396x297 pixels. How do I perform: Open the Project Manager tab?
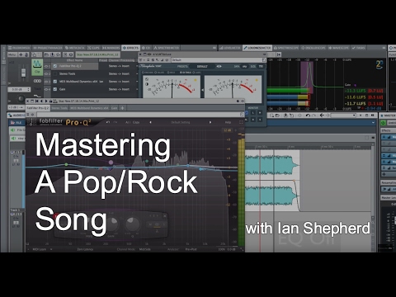[x=48, y=48]
